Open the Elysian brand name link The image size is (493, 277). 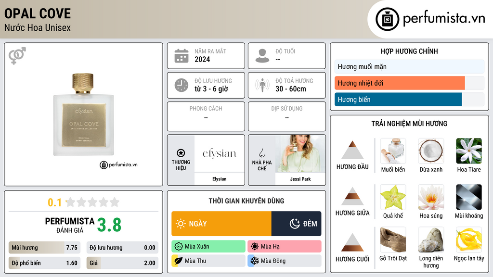click(220, 179)
